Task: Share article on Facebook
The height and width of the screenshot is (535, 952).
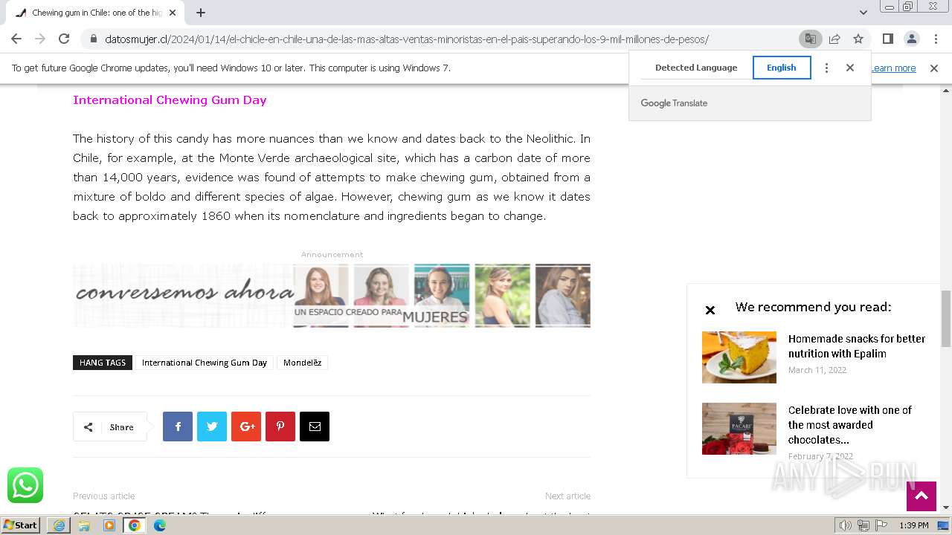Action: tap(178, 427)
